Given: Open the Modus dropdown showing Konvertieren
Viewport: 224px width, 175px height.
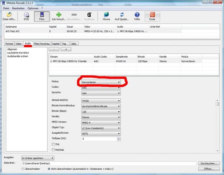Looking at the screenshot, I should [x=101, y=82].
